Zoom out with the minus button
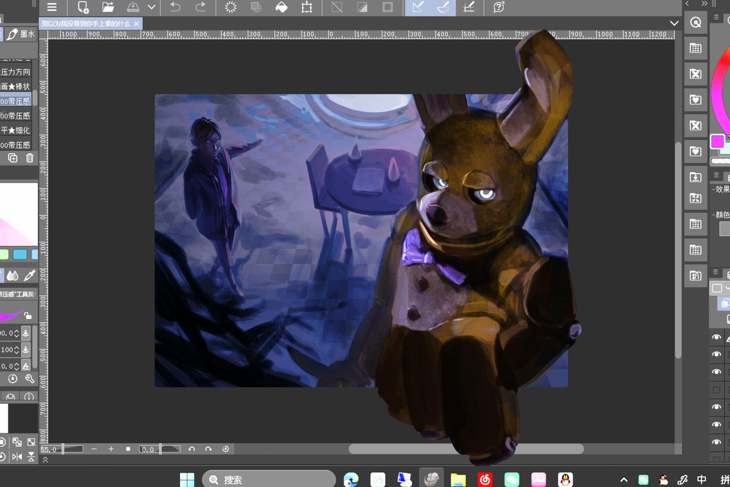This screenshot has width=730, height=487. pos(94,449)
